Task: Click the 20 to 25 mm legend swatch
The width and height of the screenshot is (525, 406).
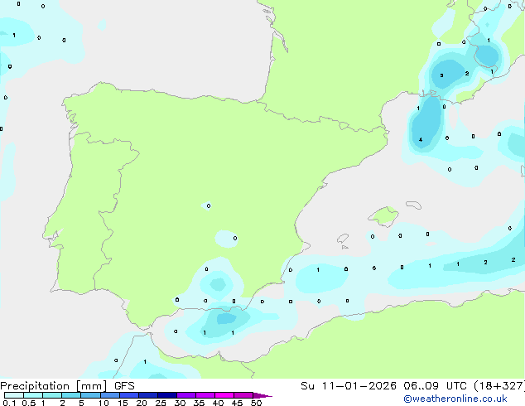Action: click(148, 395)
